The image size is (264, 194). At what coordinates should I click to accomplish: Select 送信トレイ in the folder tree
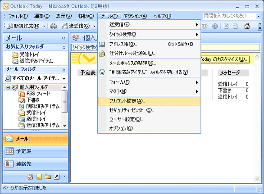pos(32,119)
